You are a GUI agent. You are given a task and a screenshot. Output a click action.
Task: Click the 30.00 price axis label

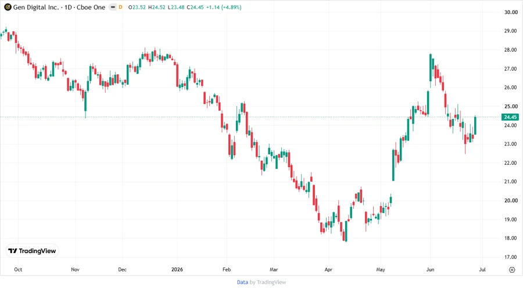511,12
